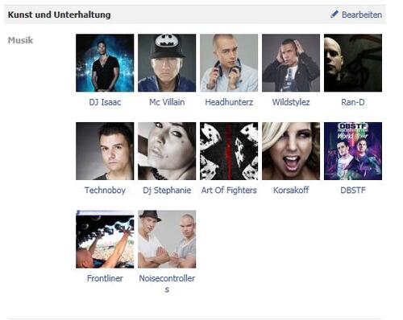Click the Ran-D thumbnail image
This screenshot has height=320, width=403.
pos(353,63)
